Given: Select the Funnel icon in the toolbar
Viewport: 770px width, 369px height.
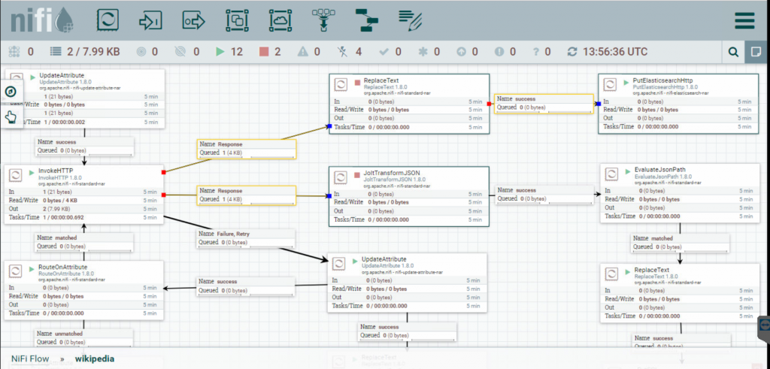Looking at the screenshot, I should coord(324,20).
